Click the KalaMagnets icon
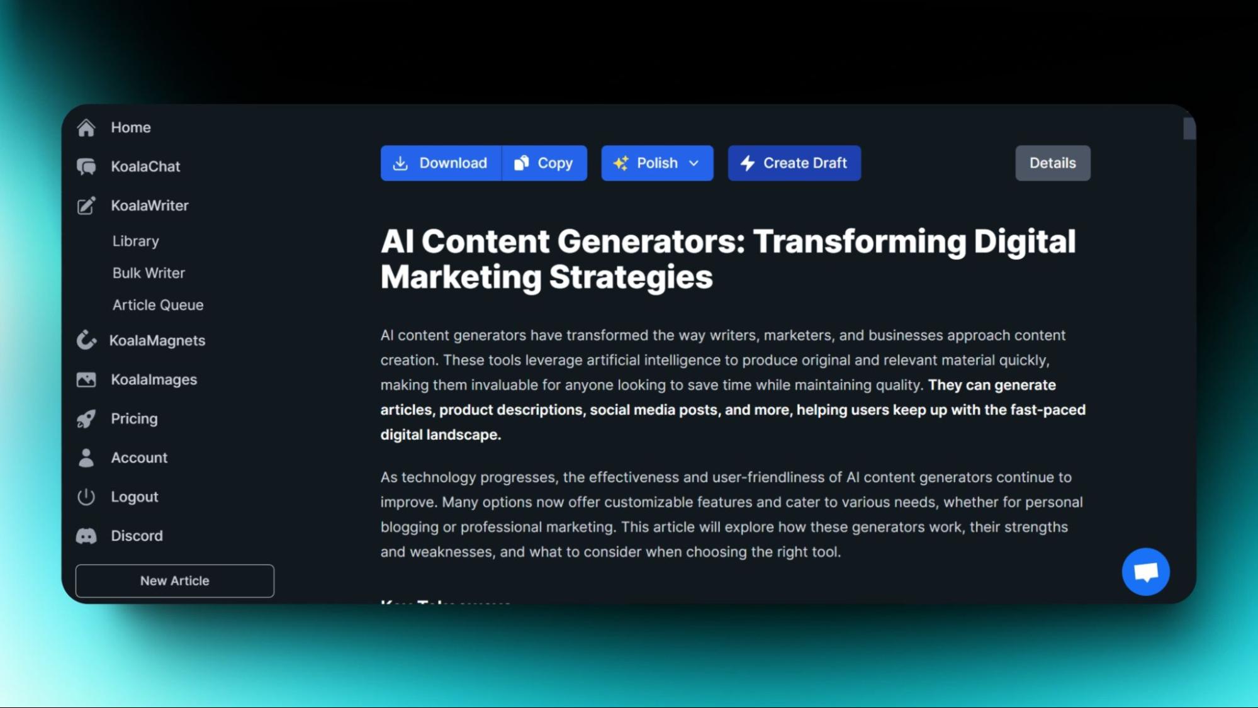Image resolution: width=1258 pixels, height=708 pixels. click(86, 340)
